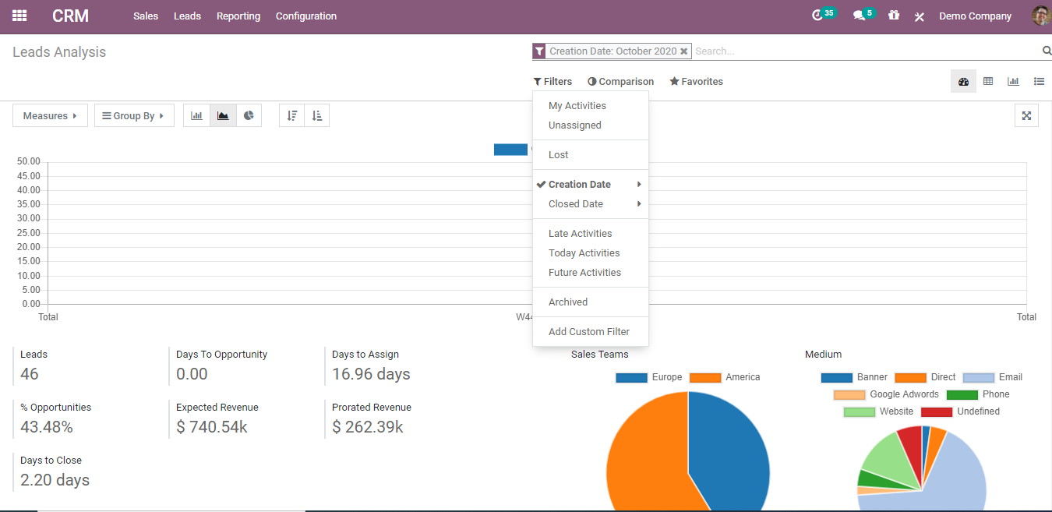Open the Favorites dropdown
The image size is (1052, 512).
[697, 82]
